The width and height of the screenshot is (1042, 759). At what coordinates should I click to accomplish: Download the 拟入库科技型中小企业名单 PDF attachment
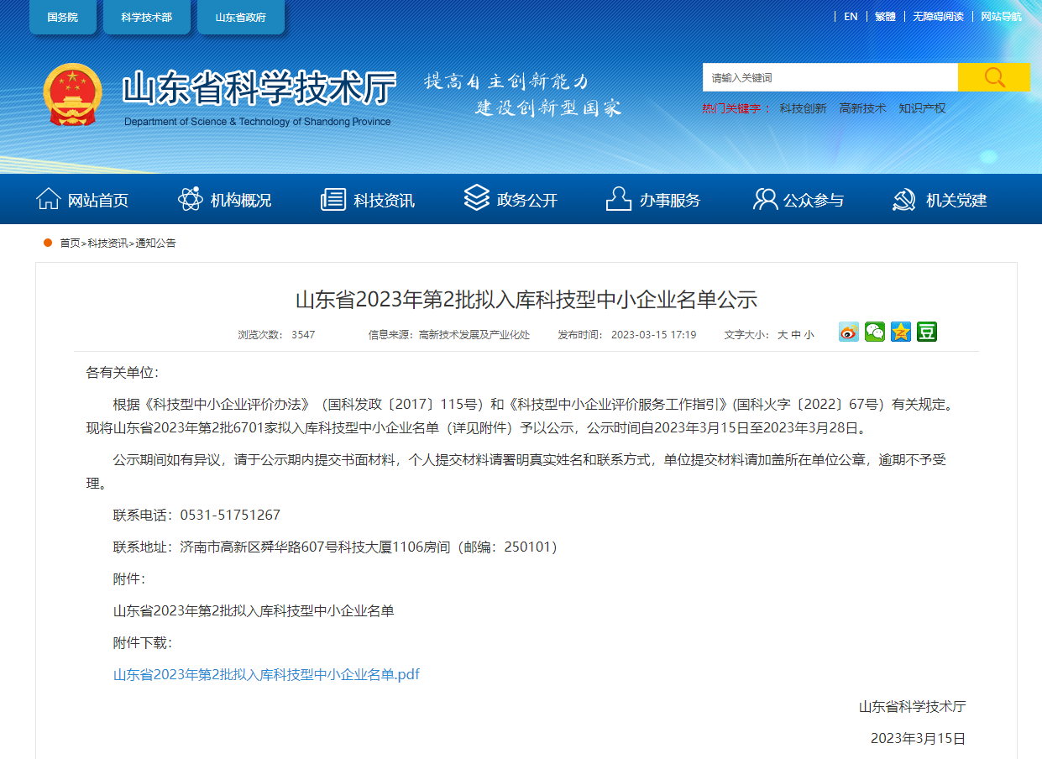click(x=266, y=673)
